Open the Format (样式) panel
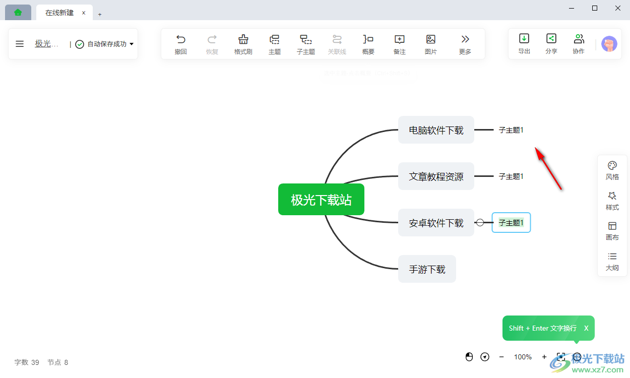 point(612,201)
